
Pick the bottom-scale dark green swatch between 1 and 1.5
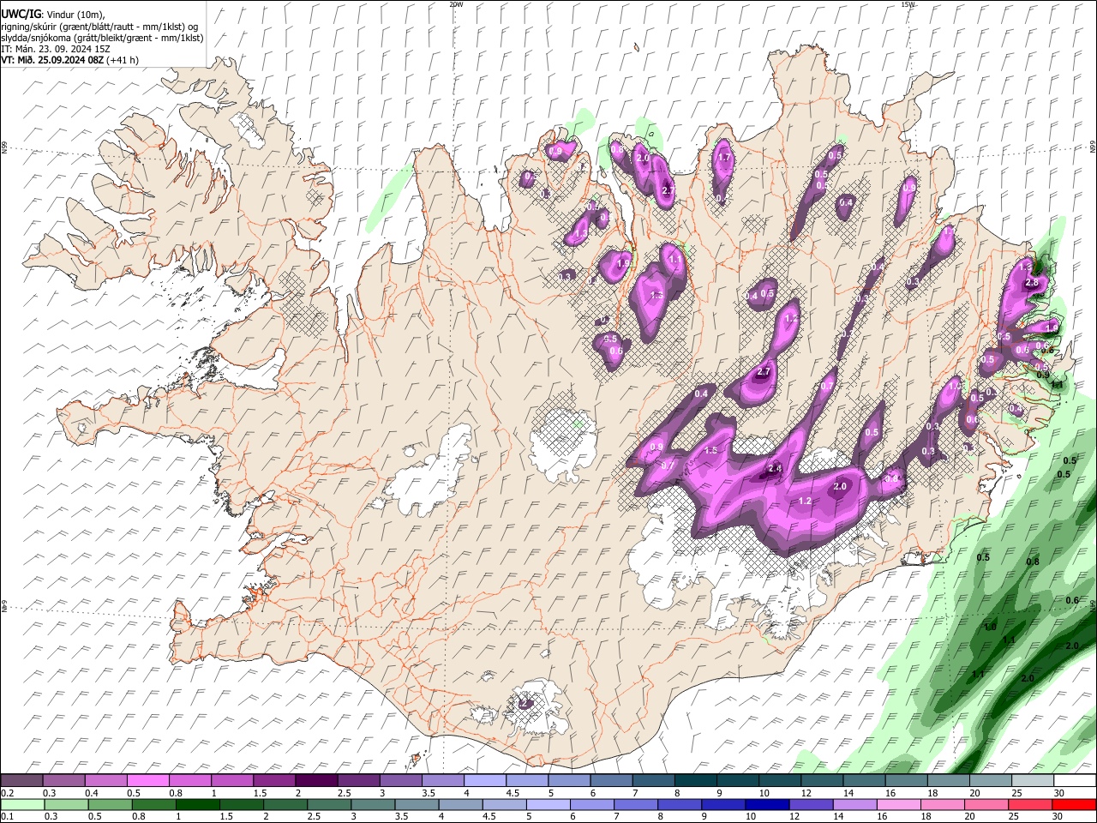click(x=197, y=804)
